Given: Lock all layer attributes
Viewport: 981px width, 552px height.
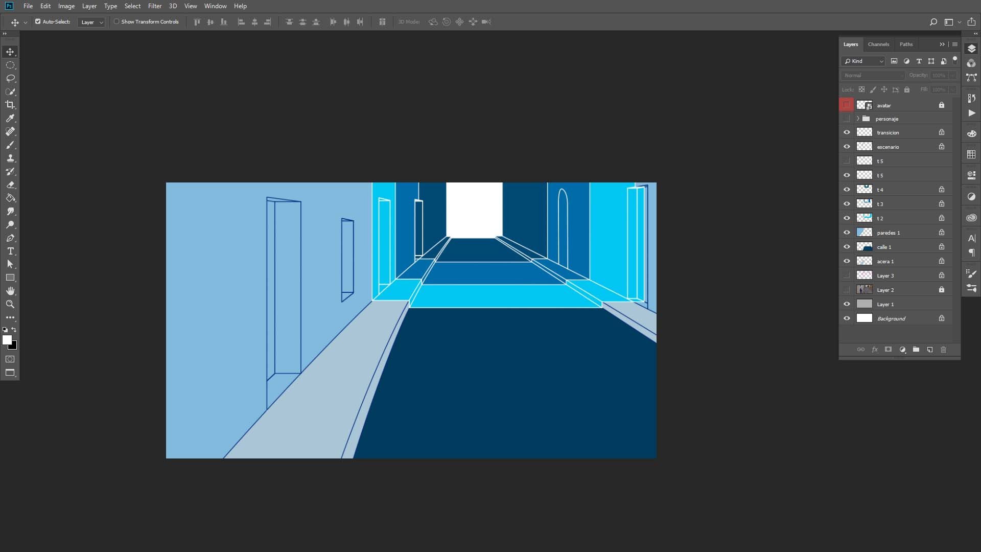Looking at the screenshot, I should coord(907,89).
